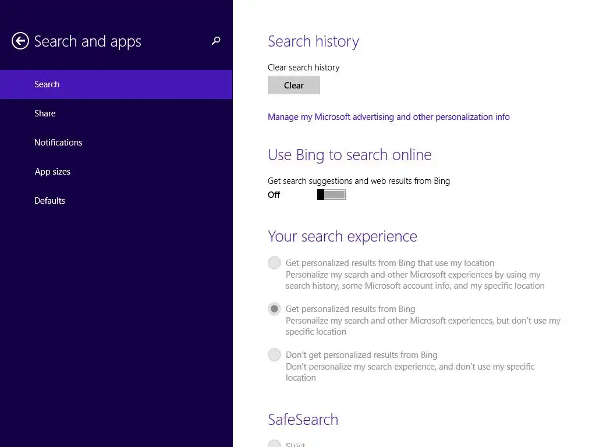Click the Clear search history button
596x447 pixels.
294,85
